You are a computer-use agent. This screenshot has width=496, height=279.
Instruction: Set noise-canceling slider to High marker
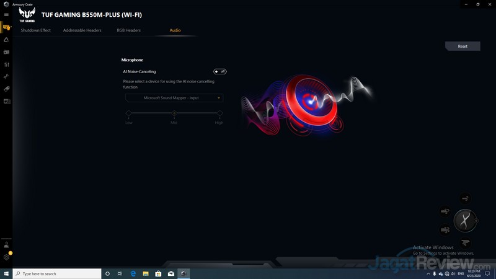[x=220, y=113]
